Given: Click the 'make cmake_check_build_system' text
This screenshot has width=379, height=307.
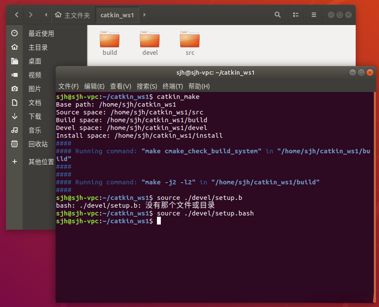Looking at the screenshot, I should (201, 151).
